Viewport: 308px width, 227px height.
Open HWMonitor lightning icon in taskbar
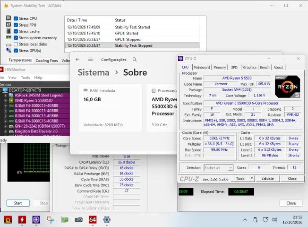pos(22,219)
